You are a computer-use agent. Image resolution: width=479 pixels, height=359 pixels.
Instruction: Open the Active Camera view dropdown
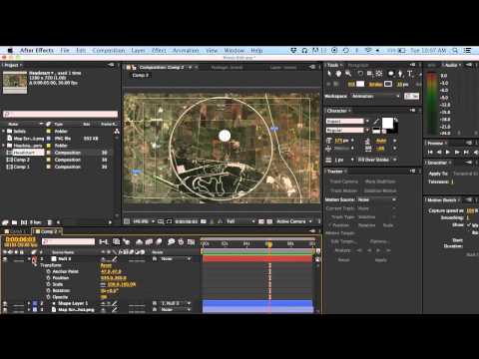[294, 221]
